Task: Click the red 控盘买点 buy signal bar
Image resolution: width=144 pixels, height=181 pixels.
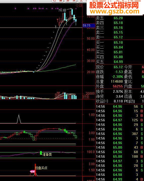Action: click(x=35, y=170)
